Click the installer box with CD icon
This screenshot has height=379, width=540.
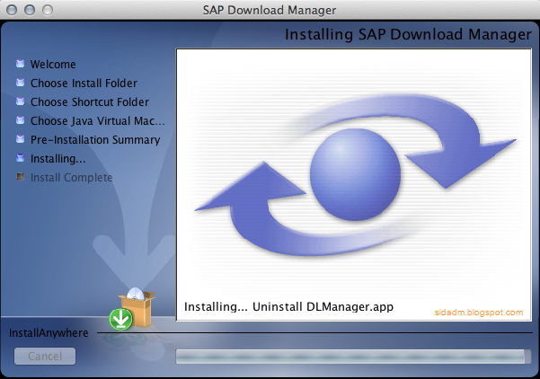(137, 307)
